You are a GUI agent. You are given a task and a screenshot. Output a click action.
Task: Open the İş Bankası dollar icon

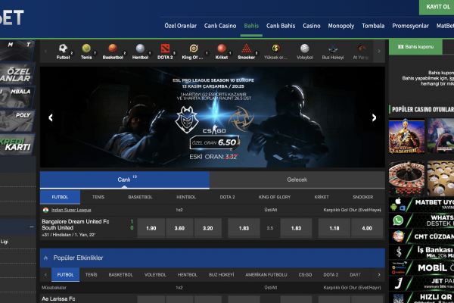[x=399, y=251]
